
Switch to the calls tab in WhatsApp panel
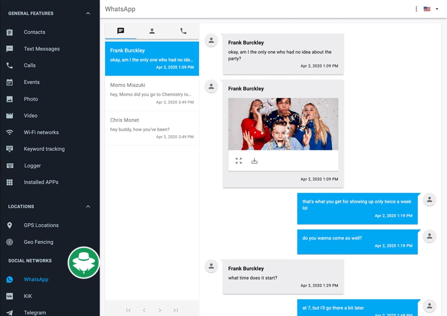click(x=183, y=31)
